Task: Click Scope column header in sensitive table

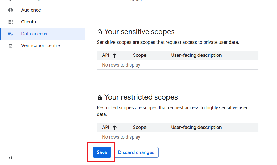Action: point(139,55)
